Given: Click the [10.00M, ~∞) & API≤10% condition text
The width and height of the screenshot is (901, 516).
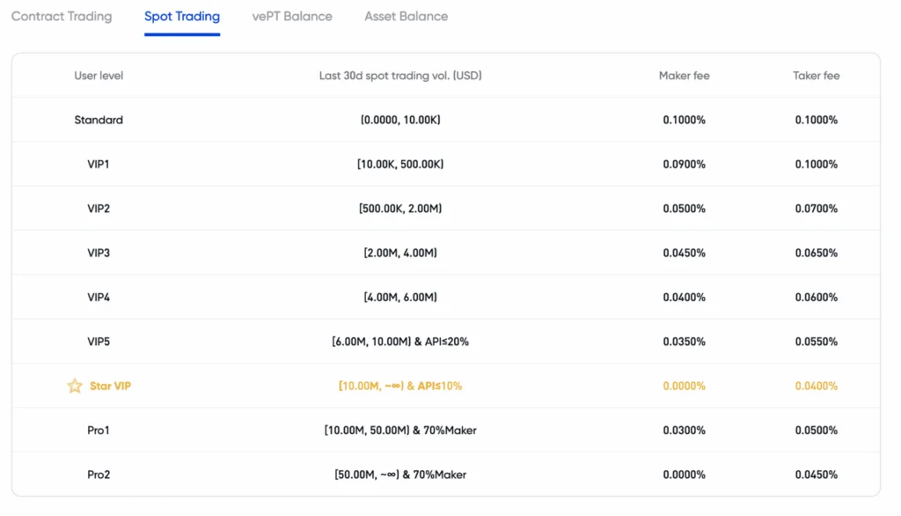Looking at the screenshot, I should [400, 386].
